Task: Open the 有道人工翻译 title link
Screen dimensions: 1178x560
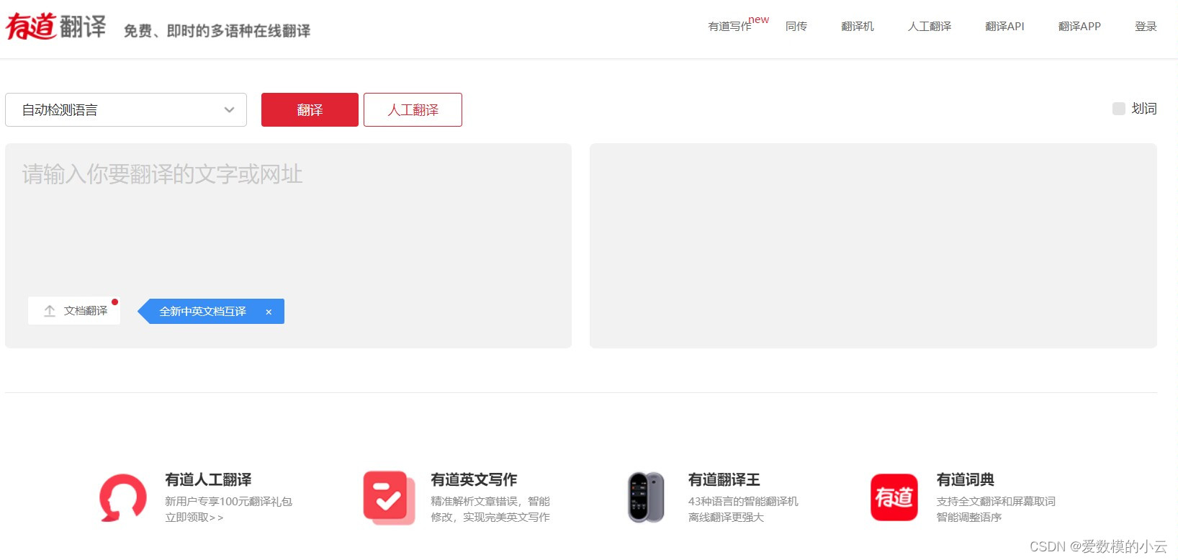Action: pos(208,479)
